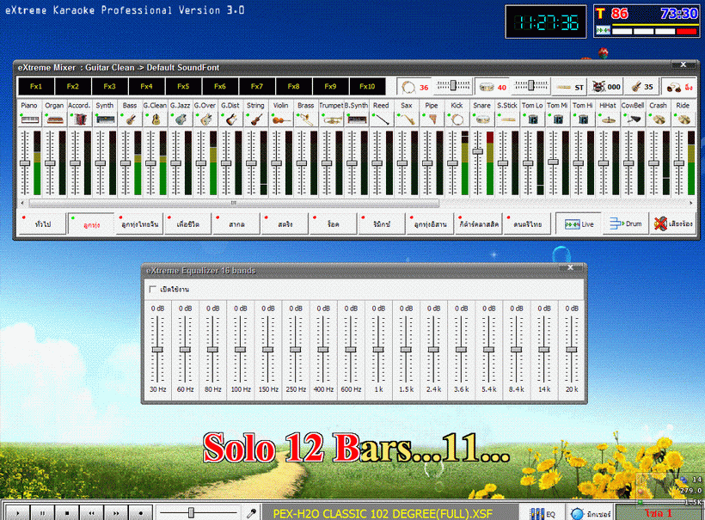Select the ลูกทุ่ง genre preset
705x520 pixels.
[x=91, y=223]
